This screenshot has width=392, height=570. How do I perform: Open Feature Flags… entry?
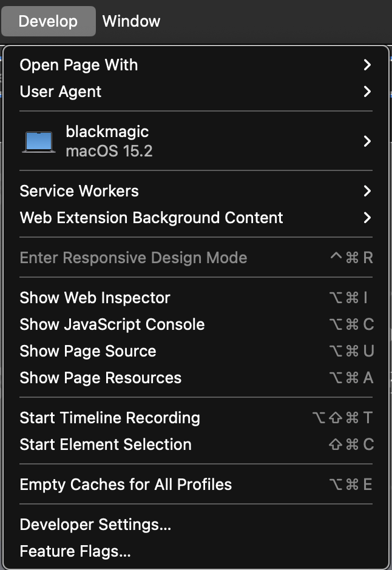click(x=75, y=551)
